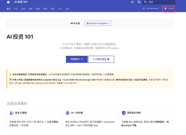
Task: Click the AI 一知半解 card title
Action: (x=77, y=113)
